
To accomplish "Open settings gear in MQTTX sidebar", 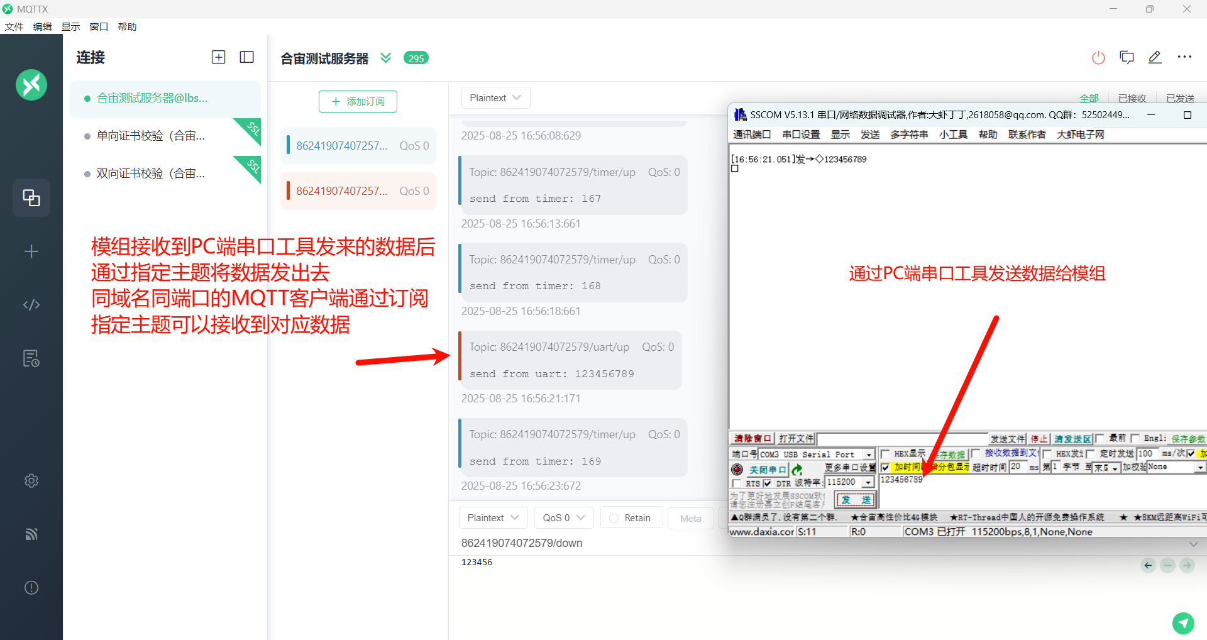I will click(x=31, y=481).
